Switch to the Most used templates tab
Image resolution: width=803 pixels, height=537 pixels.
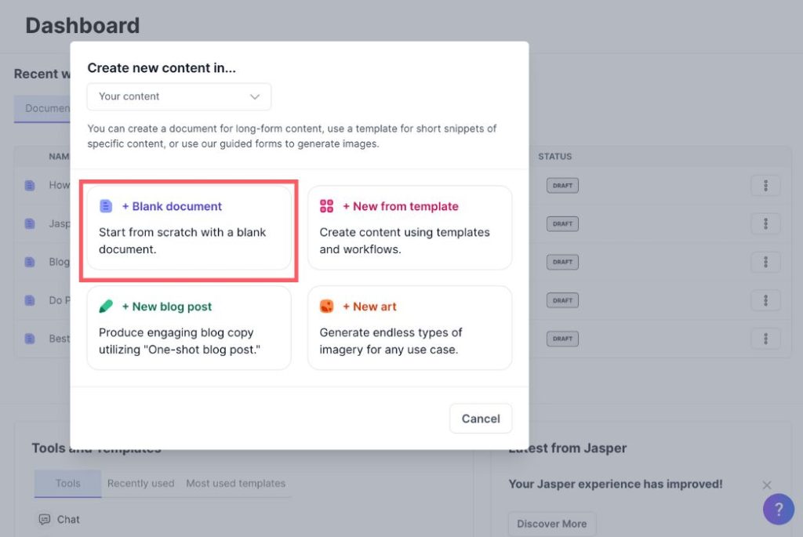coord(237,484)
